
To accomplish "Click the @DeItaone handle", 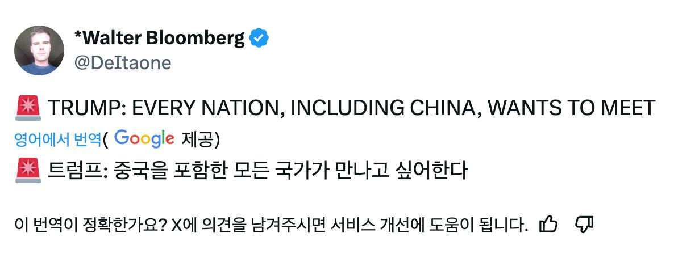I will [x=122, y=62].
